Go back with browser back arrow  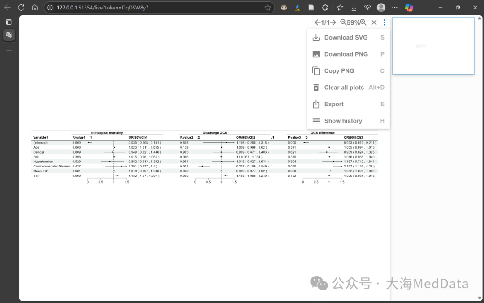[x=8, y=8]
